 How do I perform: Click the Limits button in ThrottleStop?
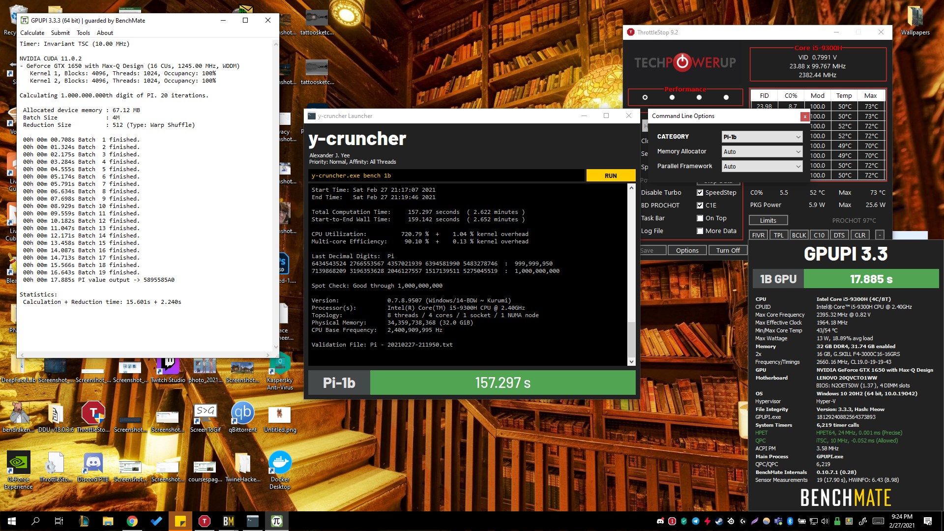768,220
